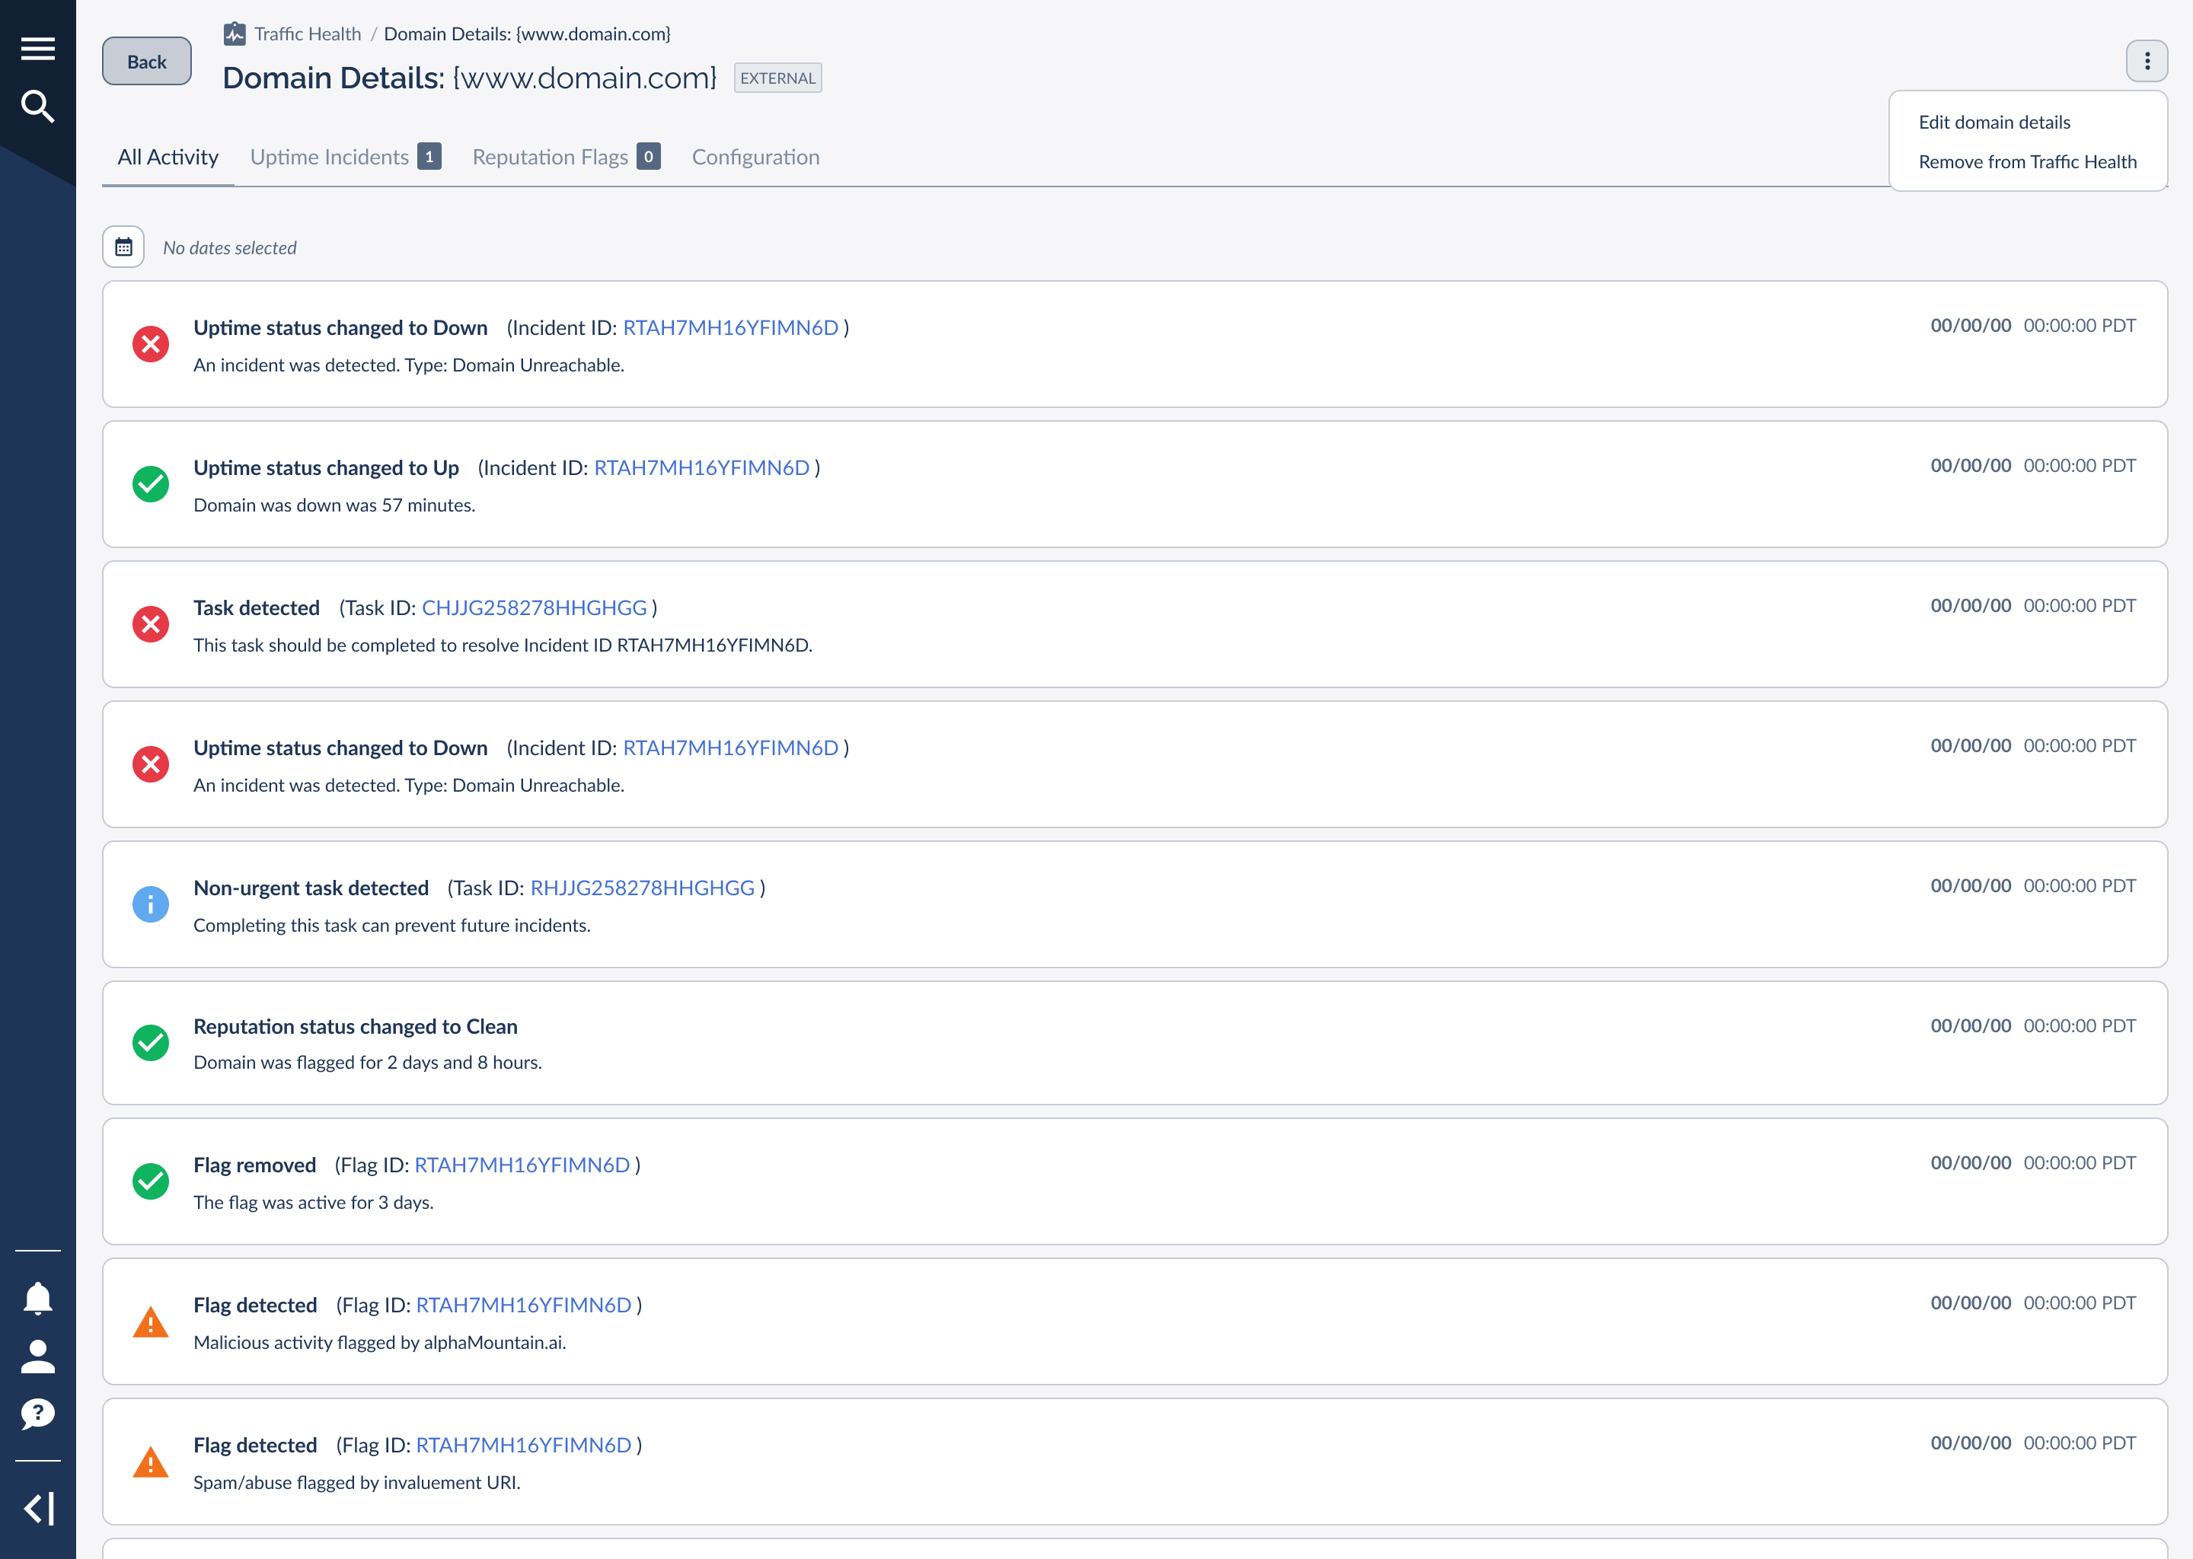2193x1559 pixels.
Task: Open flag ID link in Flag removed row
Action: tap(522, 1165)
